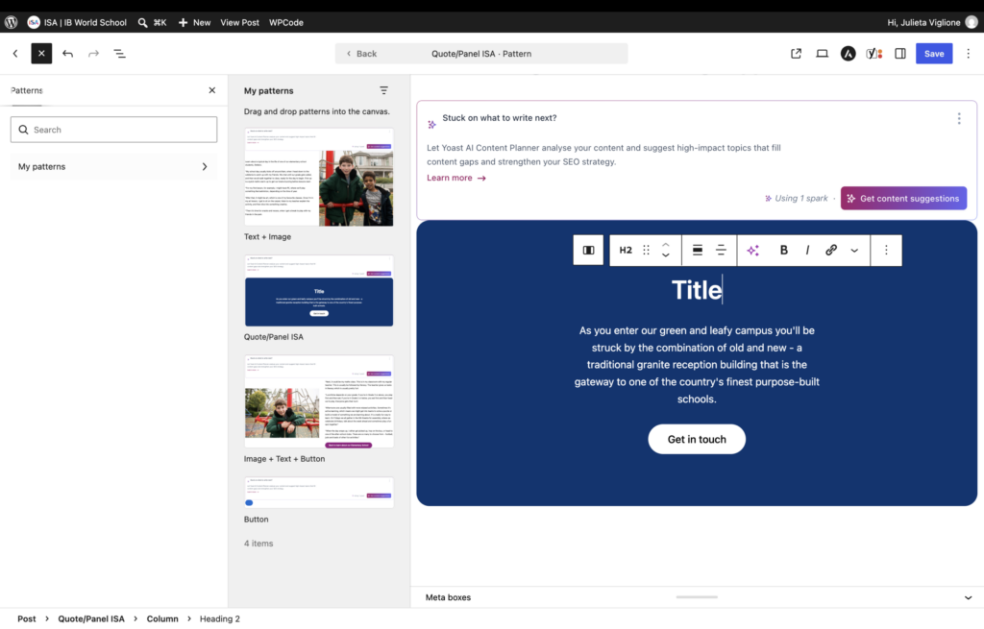This screenshot has width=984, height=629.
Task: Select Quote/Panel ISA in the breadcrumb
Action: pos(91,618)
